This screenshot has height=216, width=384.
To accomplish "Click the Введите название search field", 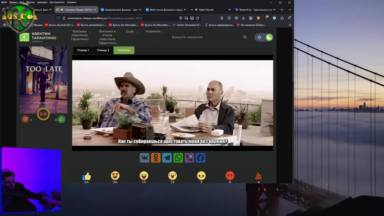I will click(205, 37).
